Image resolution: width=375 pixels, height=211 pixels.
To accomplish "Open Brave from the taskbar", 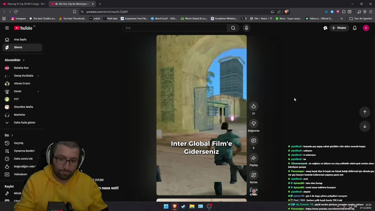I will (175, 206).
